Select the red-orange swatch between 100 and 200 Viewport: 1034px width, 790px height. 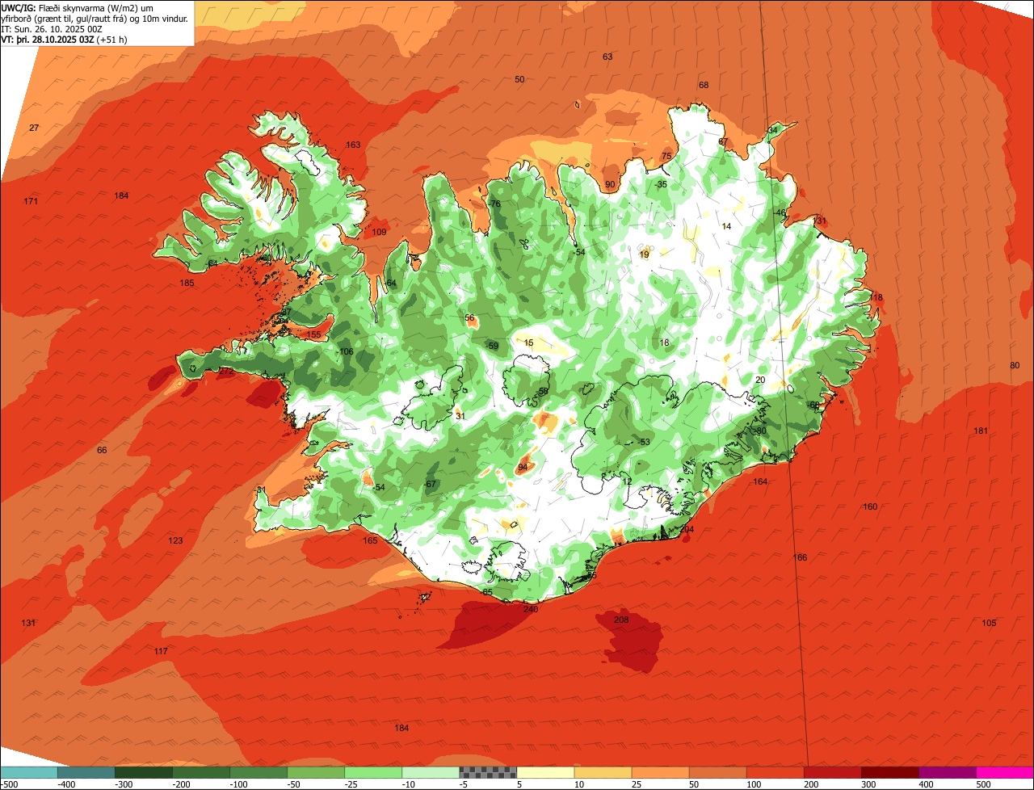[x=775, y=772]
